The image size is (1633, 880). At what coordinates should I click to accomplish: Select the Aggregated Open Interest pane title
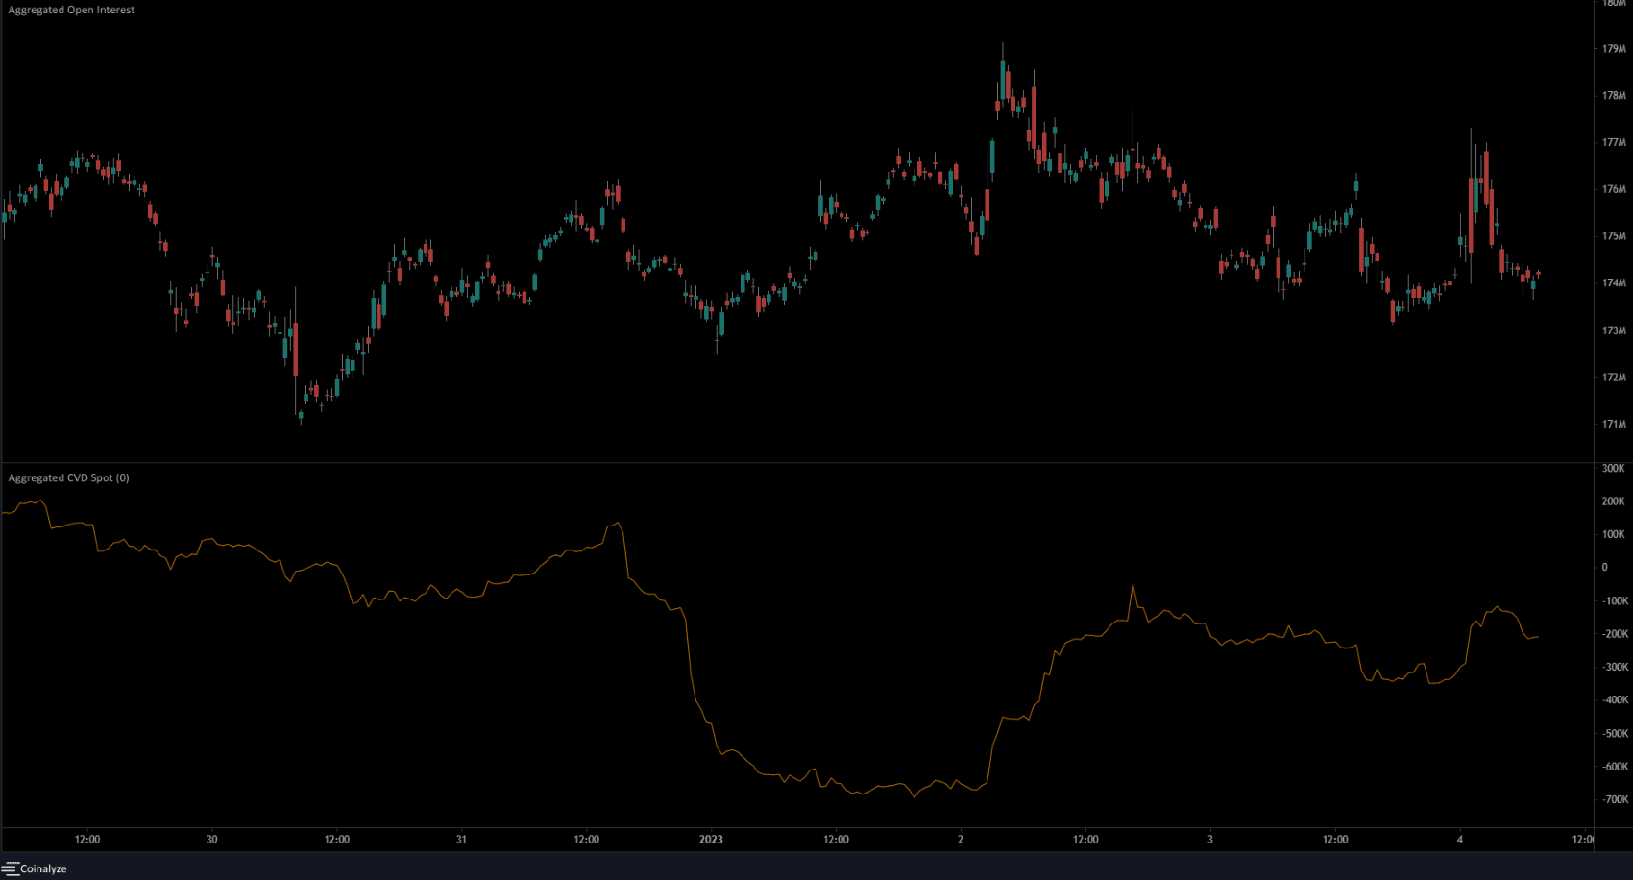72,10
